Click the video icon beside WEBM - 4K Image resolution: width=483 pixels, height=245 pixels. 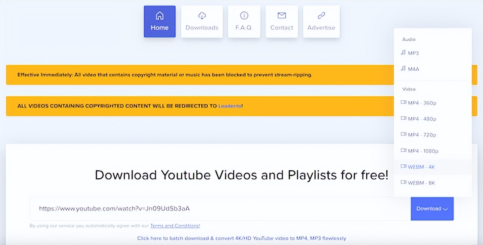click(x=404, y=166)
